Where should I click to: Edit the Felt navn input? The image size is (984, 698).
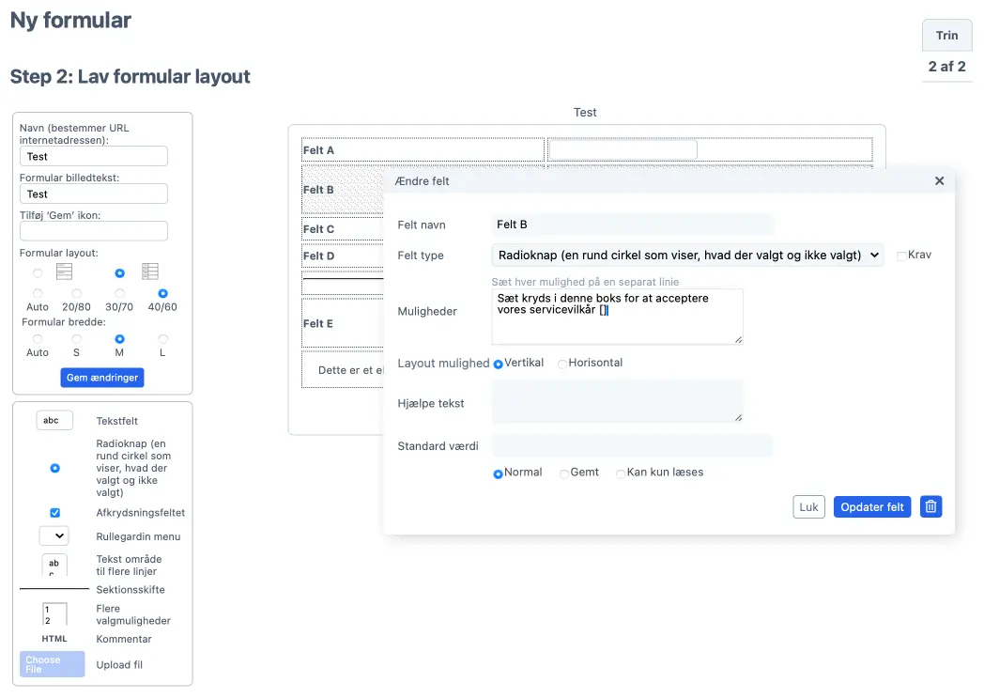[x=632, y=225]
